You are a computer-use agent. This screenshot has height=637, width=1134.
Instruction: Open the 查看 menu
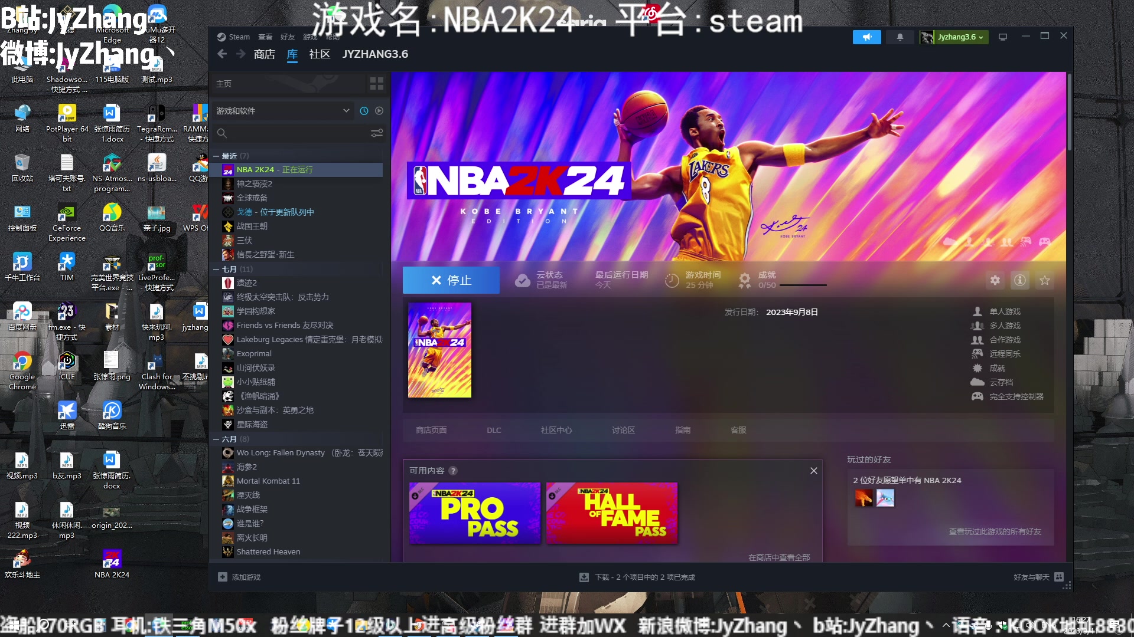click(x=265, y=37)
